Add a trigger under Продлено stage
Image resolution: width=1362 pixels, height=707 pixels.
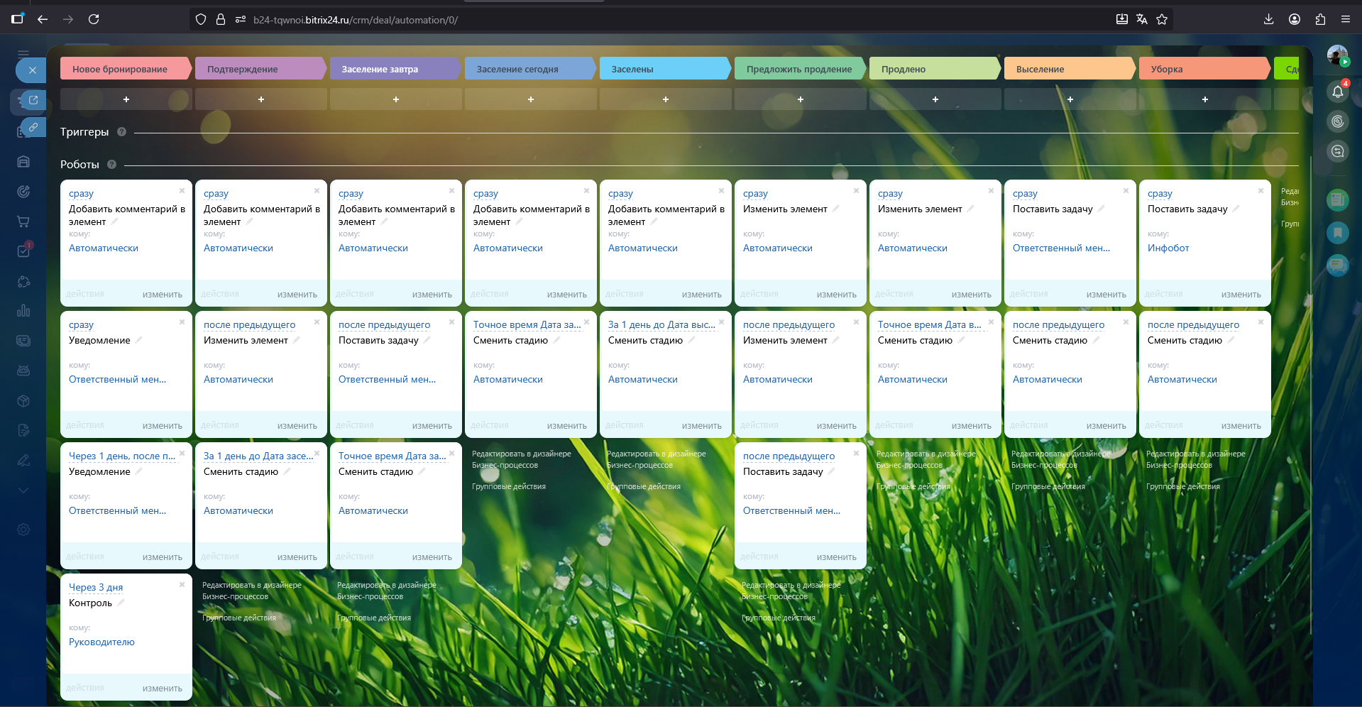[x=935, y=99]
